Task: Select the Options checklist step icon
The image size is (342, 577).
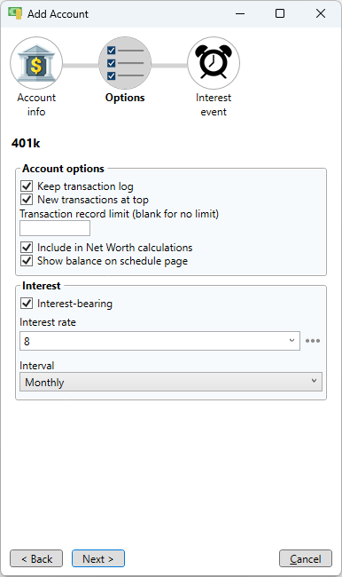Action: point(125,63)
